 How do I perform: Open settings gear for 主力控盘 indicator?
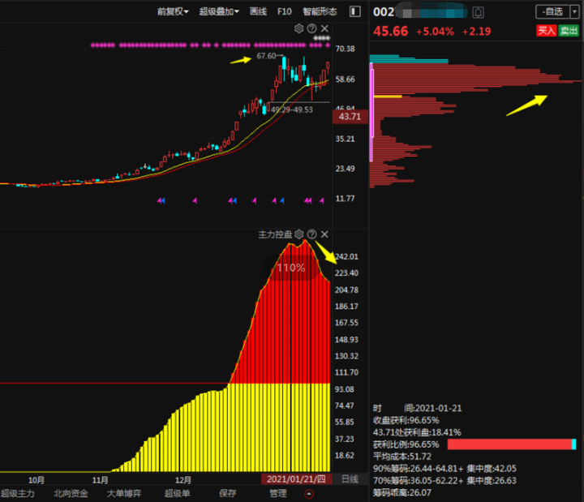coord(298,234)
